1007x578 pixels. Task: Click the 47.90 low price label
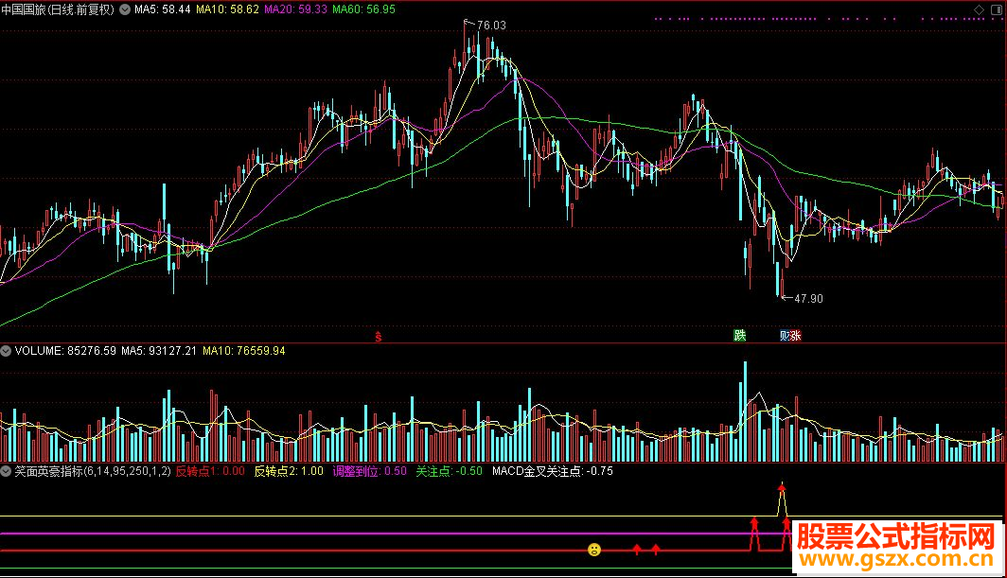coord(808,299)
